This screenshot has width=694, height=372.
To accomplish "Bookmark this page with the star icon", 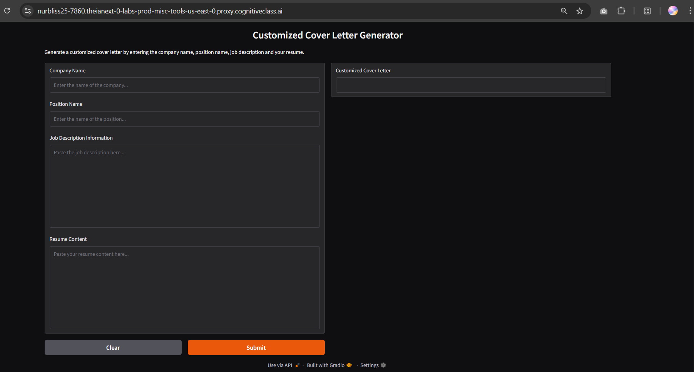I will coord(580,11).
